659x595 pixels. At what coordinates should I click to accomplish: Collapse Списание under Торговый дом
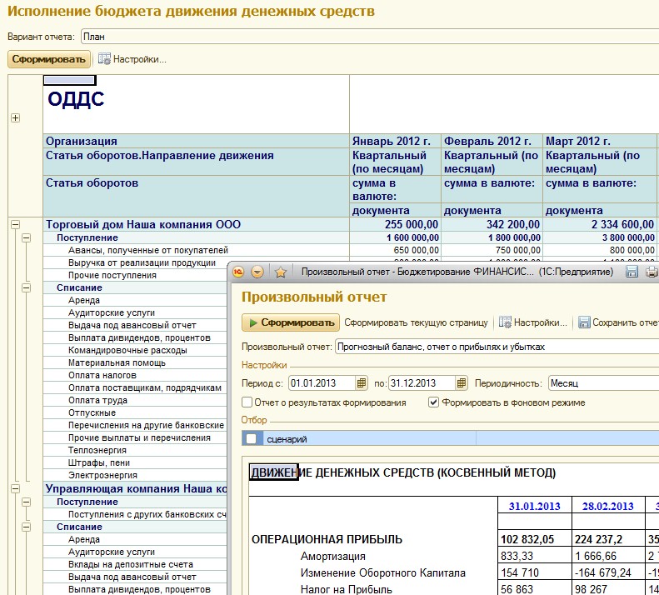pyautogui.click(x=27, y=288)
